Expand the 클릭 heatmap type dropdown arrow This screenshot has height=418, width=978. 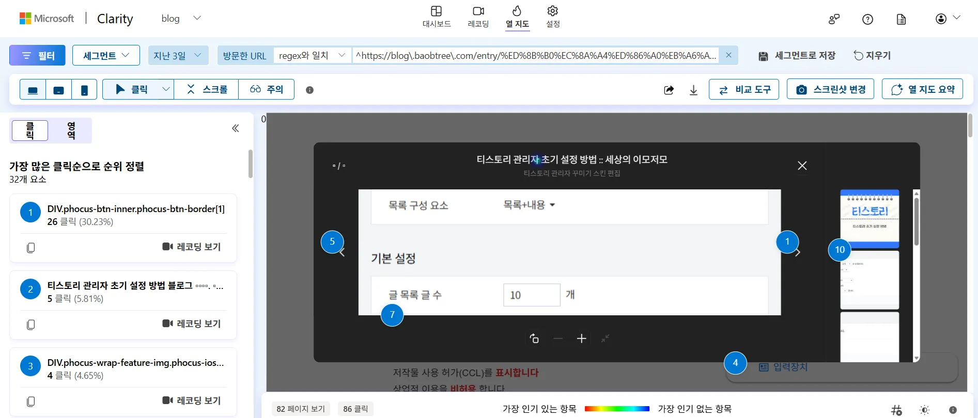(x=166, y=89)
